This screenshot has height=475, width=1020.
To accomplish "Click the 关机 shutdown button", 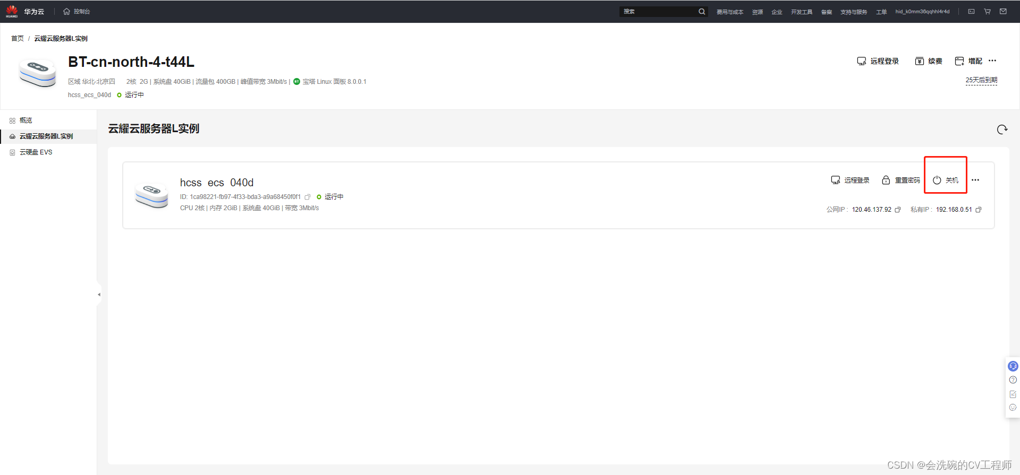I will pos(946,180).
